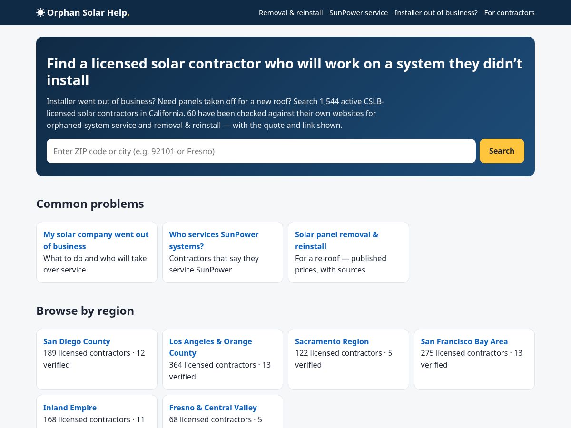571x428 pixels.
Task: Click text '122 licensed contractors · 5 verified'
Action: (344, 359)
